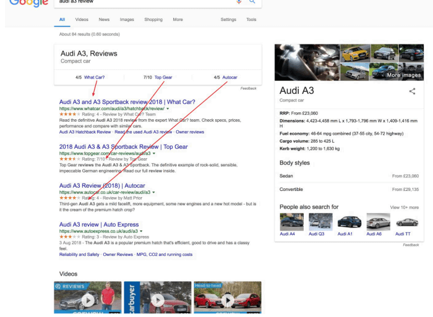Click the RRP: From £23,060 text
The height and width of the screenshot is (317, 433).
click(299, 113)
